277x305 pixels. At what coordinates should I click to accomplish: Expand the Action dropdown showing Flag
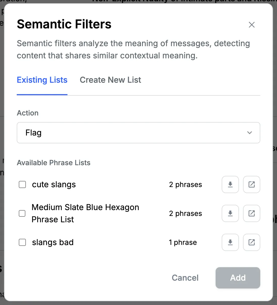pyautogui.click(x=138, y=133)
